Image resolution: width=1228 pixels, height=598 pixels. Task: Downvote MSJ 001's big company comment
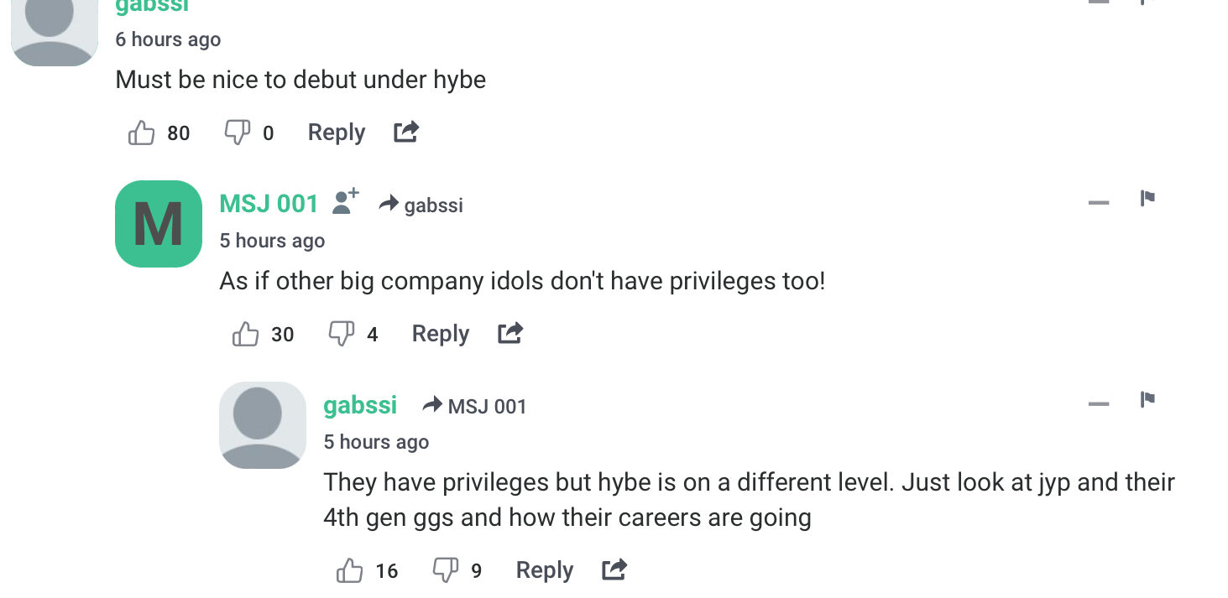point(341,334)
